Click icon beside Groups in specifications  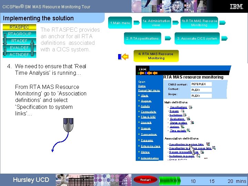pyautogui.click(x=202, y=152)
